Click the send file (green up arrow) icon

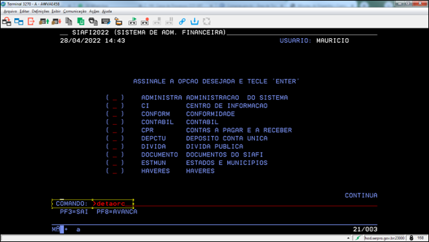pos(44,21)
